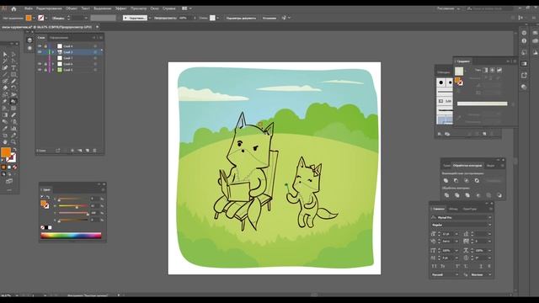The width and height of the screenshot is (539, 303).
Task: Select the Rectangle shape tool
Action: pos(13,75)
